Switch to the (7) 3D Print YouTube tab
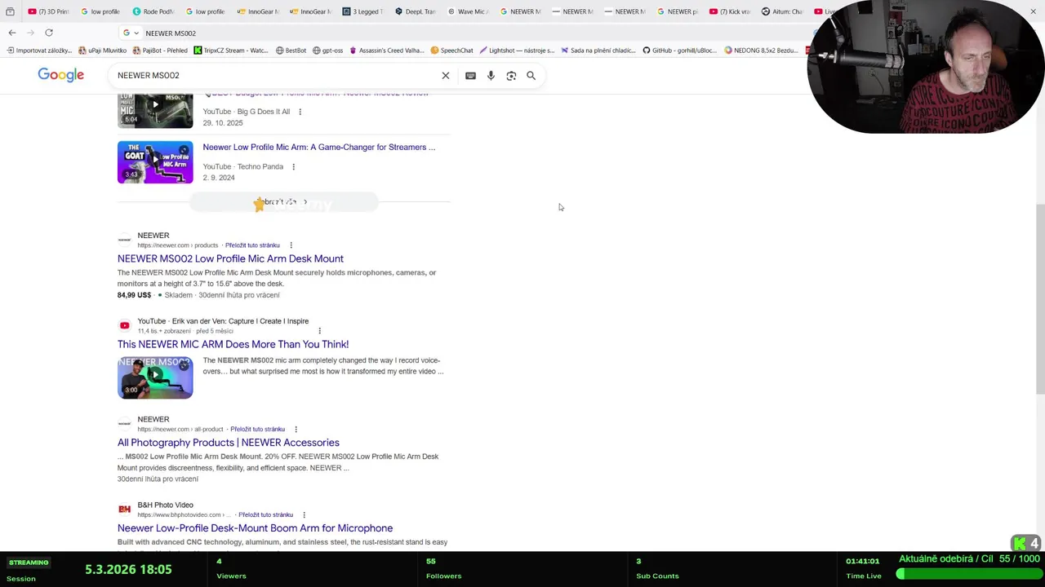Viewport: 1045px width, 587px height. click(x=48, y=11)
